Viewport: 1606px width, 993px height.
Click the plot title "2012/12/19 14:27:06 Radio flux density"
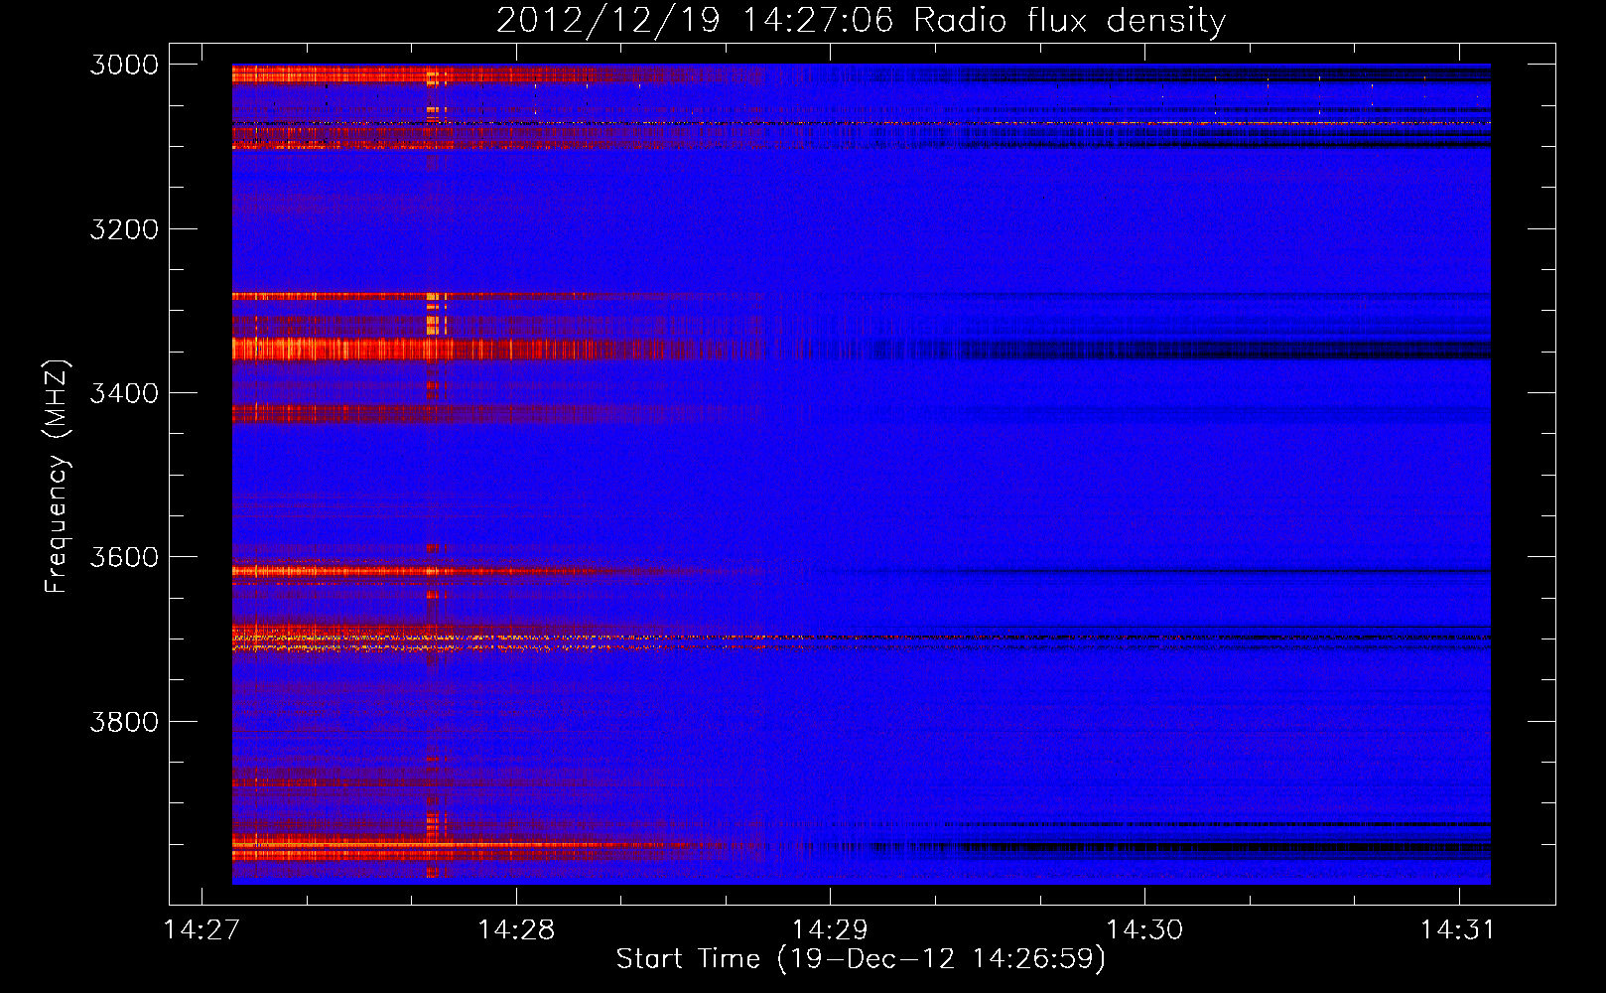pyautogui.click(x=861, y=21)
